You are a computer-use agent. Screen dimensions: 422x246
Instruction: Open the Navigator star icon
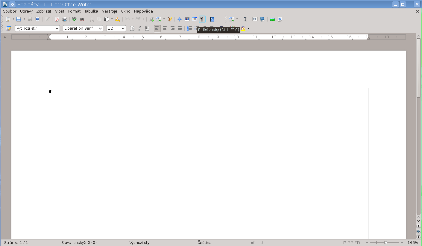click(180, 19)
